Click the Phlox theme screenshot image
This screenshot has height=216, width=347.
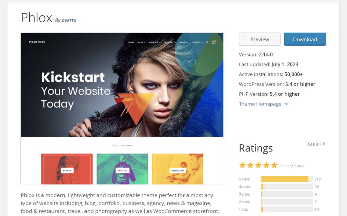tap(122, 109)
